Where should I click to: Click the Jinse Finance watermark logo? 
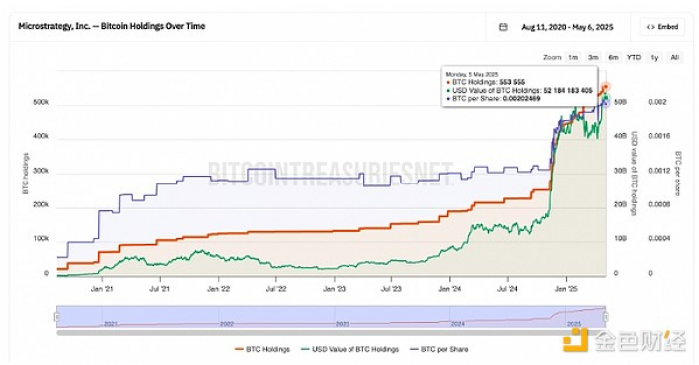pos(624,341)
